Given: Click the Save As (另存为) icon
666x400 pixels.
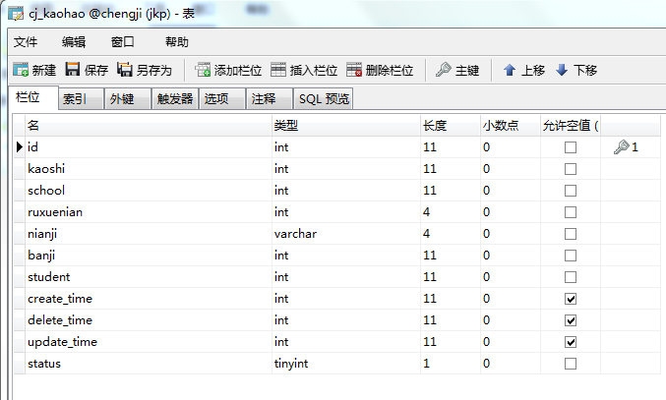Looking at the screenshot, I should (125, 69).
